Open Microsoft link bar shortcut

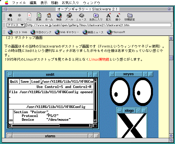coord(116,32)
